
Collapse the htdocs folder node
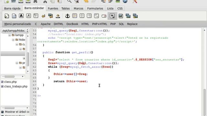pyautogui.click(x=13, y=40)
